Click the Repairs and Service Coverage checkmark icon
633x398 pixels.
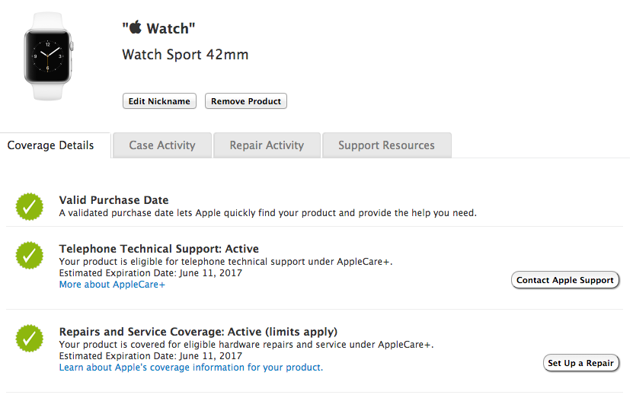pos(30,339)
